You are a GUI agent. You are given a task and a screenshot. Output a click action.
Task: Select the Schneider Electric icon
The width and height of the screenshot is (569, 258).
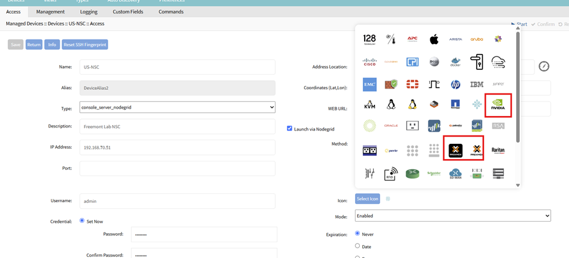point(434,174)
